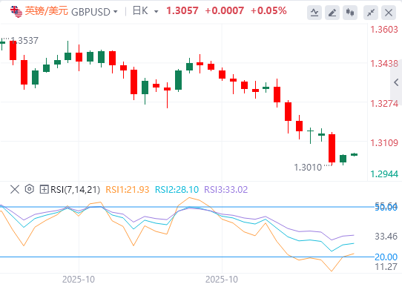The image size is (402, 287).
Task: Select the drawing pencil tool
Action: [x=332, y=12]
